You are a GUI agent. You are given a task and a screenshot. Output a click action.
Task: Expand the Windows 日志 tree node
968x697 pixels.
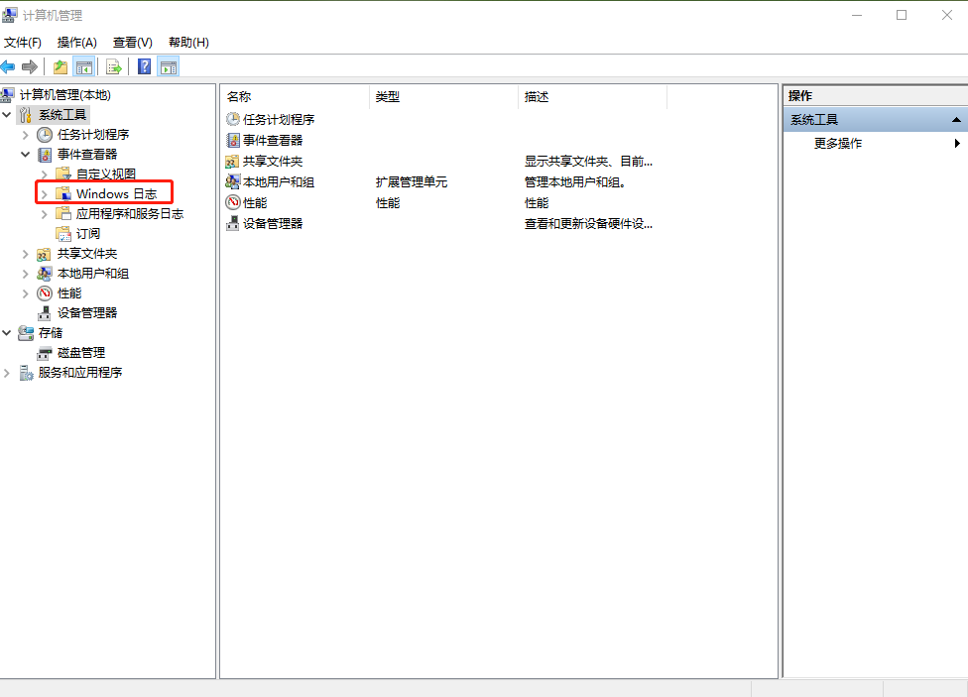tap(44, 194)
